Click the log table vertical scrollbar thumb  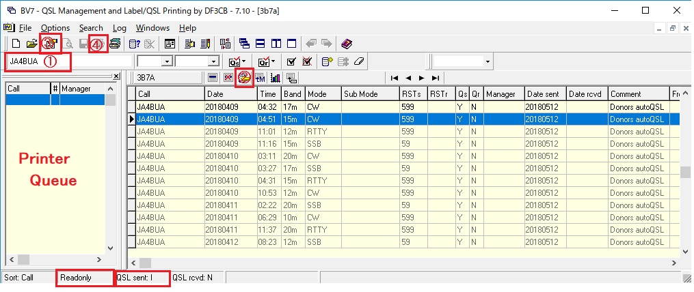click(686, 172)
